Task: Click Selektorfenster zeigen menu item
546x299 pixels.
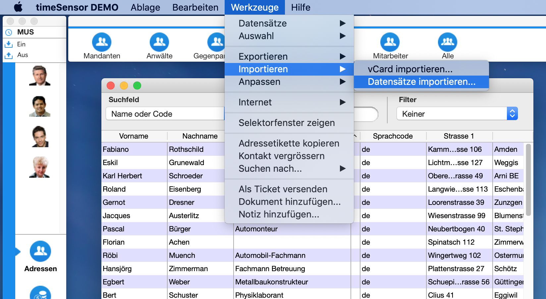Action: (x=287, y=123)
